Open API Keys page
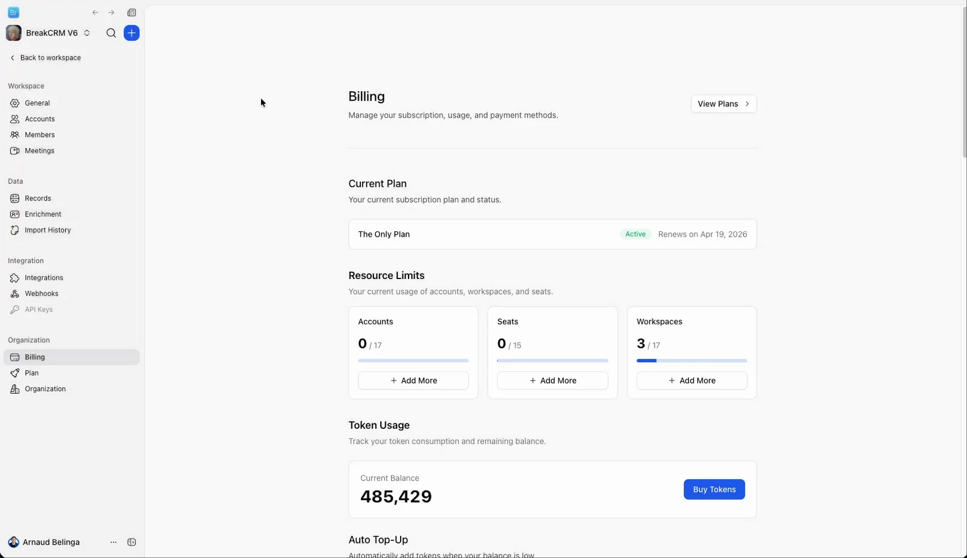 tap(71, 310)
